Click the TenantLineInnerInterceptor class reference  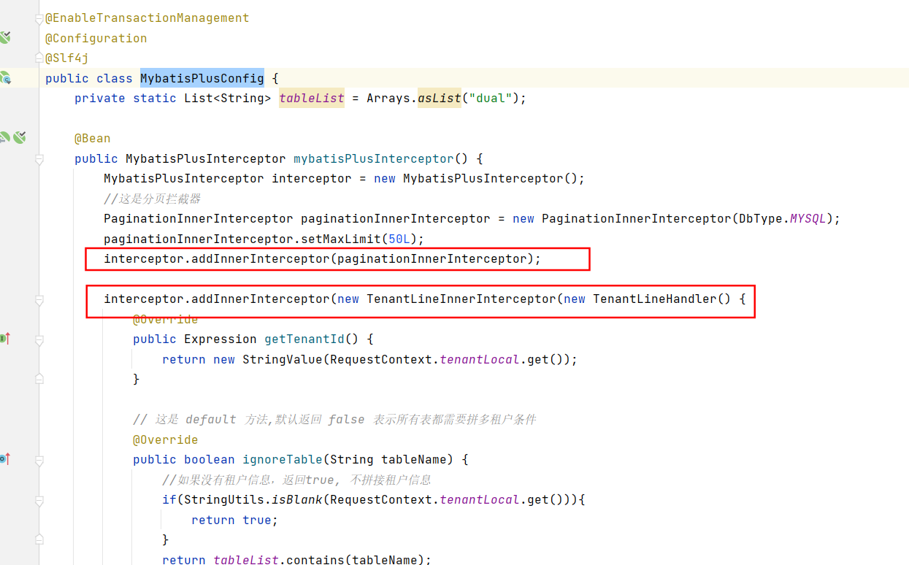461,299
